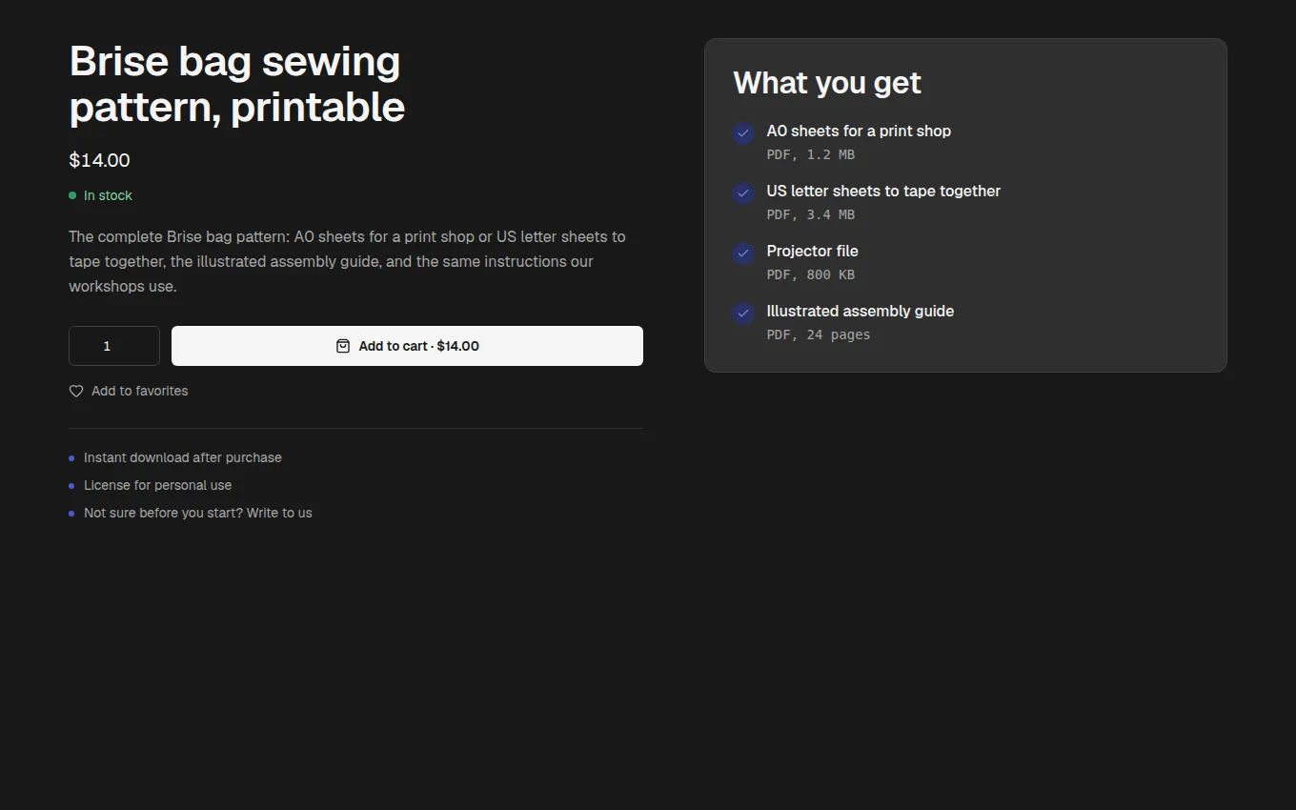Click the Illustrated assembly guide label
The width and height of the screenshot is (1296, 810).
pos(861,311)
